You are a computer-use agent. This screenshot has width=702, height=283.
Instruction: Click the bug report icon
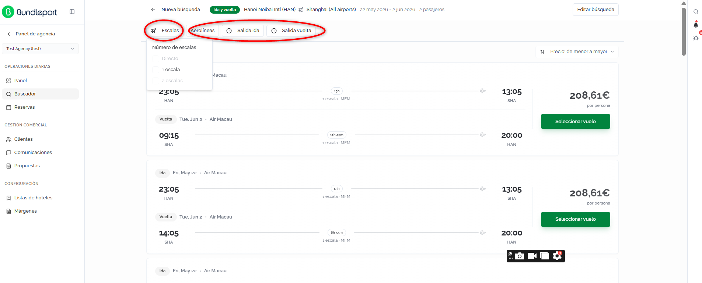click(x=696, y=38)
